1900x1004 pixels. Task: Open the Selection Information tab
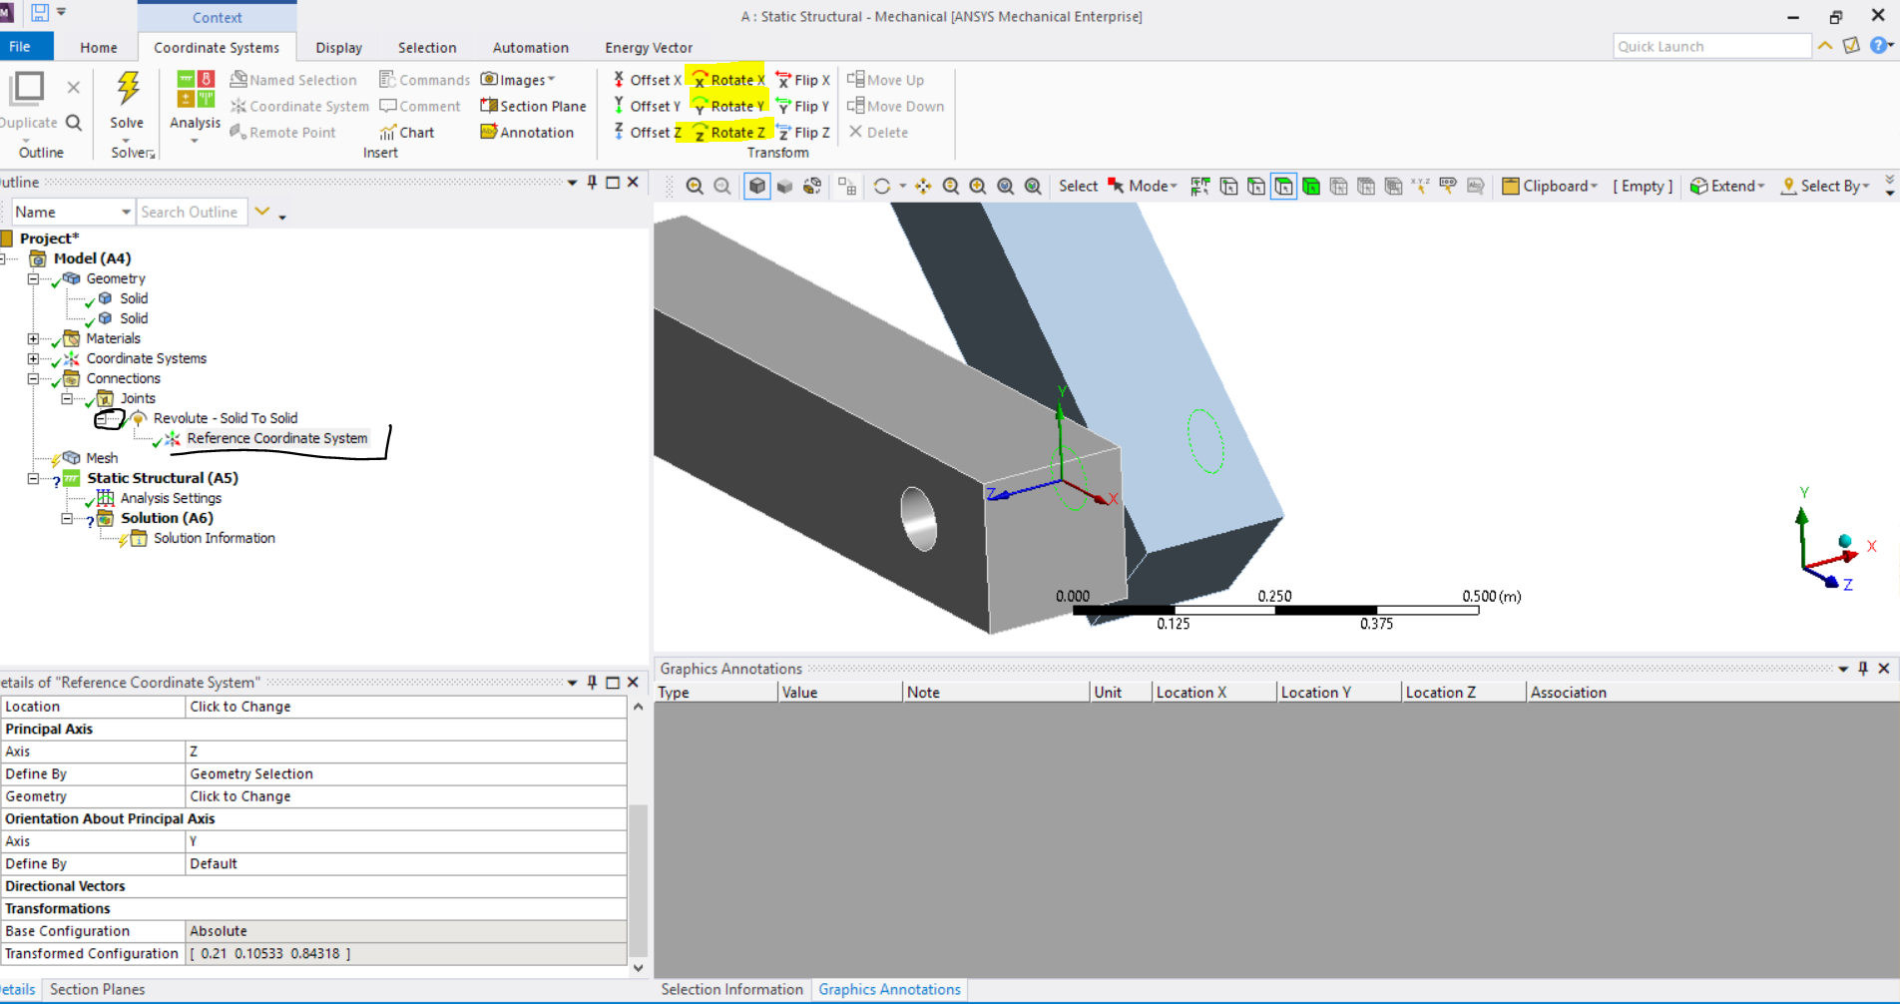coord(731,989)
